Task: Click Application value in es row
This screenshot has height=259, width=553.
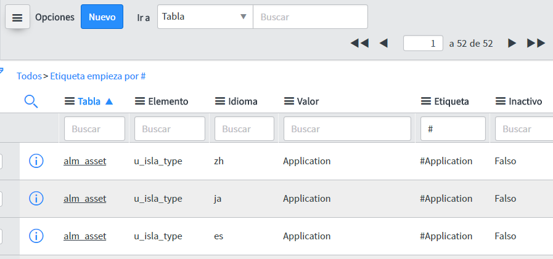Action: coord(307,236)
